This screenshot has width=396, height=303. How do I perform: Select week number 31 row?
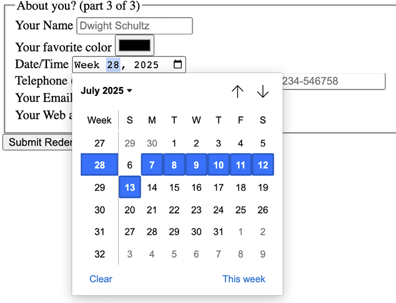point(100,232)
